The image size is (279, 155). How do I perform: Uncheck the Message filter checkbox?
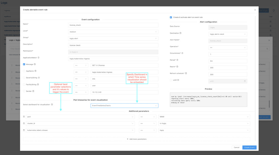click(24, 64)
